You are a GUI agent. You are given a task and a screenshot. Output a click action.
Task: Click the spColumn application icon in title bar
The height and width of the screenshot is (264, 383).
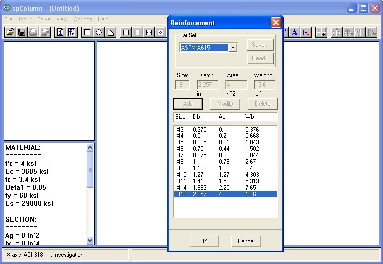pos(6,8)
